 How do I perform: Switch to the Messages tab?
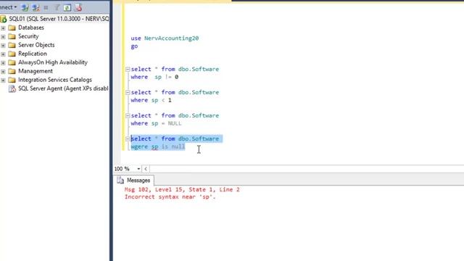pos(133,181)
